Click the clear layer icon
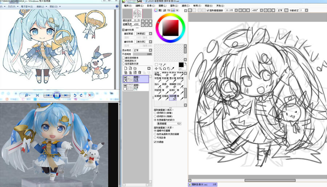Screen dimensions: 327x187 (x=135, y=72)
